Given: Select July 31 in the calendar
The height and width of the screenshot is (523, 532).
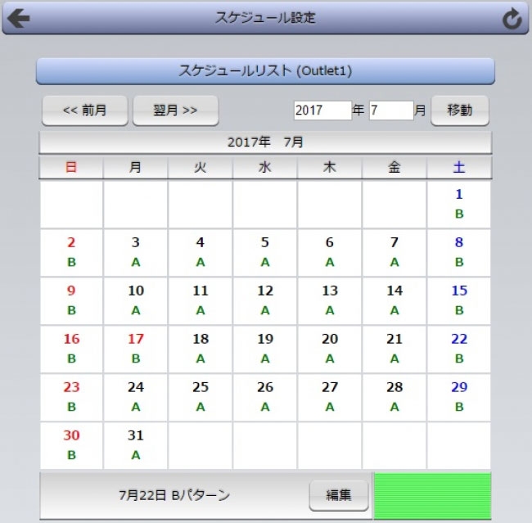Looking at the screenshot, I should 136,445.
